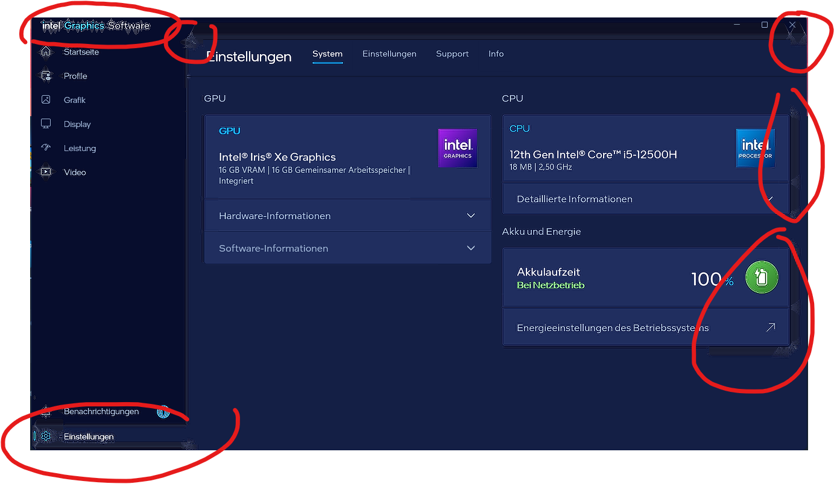Click the green "Bei Netzbetrieb" status
Viewport: 834px width, 484px height.
[x=551, y=285]
